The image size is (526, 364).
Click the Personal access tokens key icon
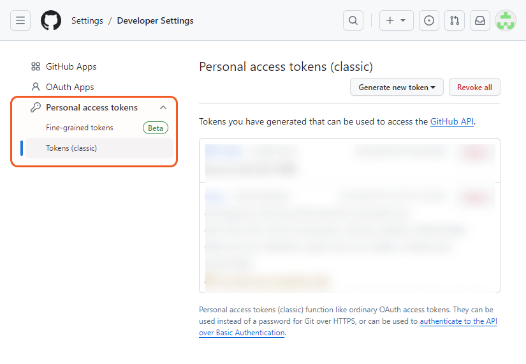[x=36, y=107]
